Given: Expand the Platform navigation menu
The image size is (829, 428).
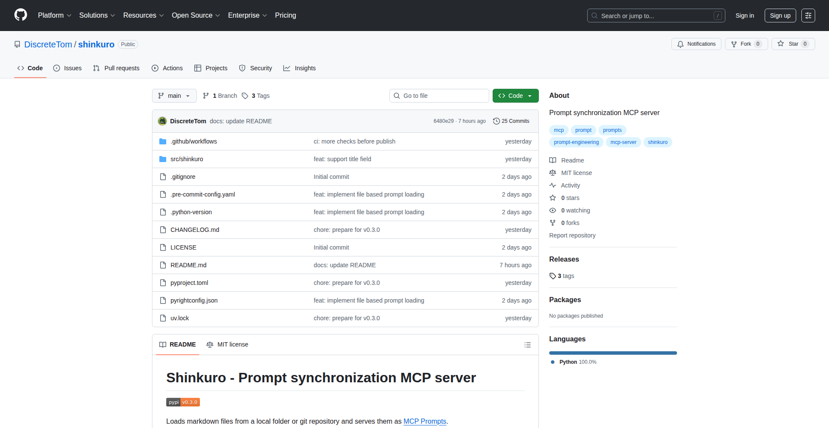Looking at the screenshot, I should 54,16.
